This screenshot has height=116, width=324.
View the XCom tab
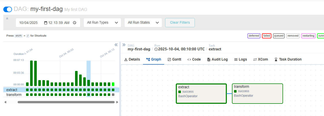260,59
